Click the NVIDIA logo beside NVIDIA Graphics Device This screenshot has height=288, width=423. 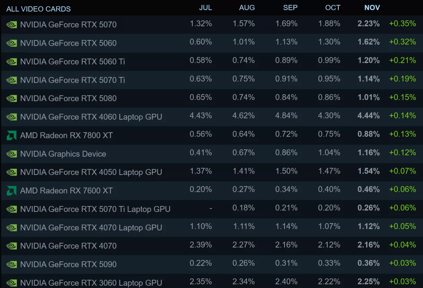pos(12,154)
